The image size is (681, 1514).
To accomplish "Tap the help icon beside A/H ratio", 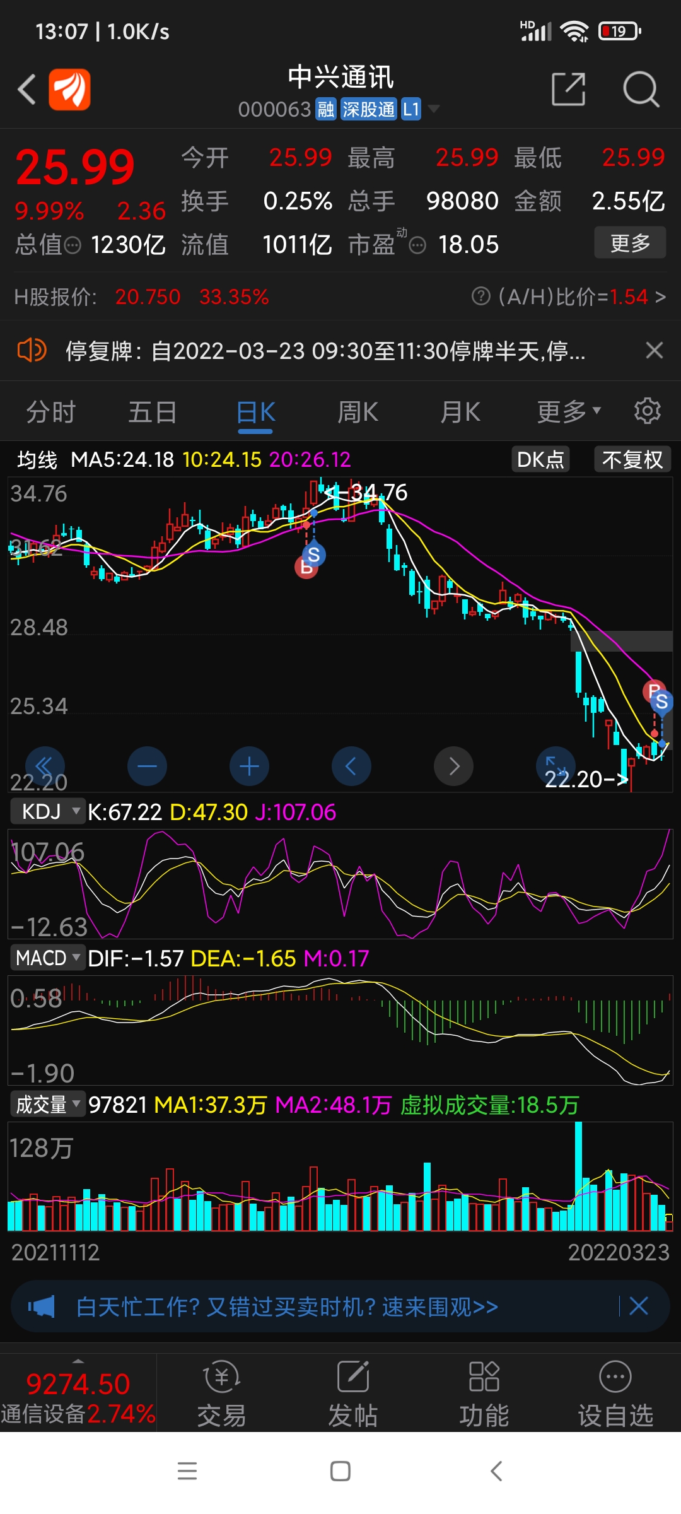I will click(480, 296).
